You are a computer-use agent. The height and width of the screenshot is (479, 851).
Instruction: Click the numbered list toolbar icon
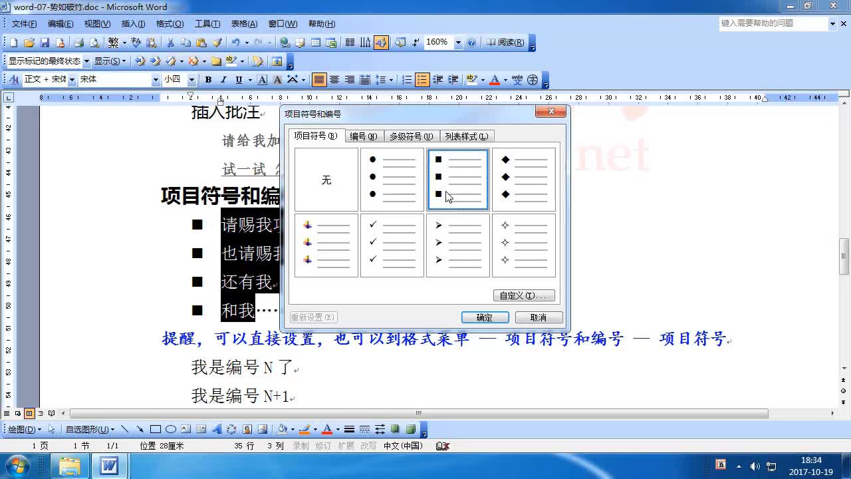click(407, 79)
